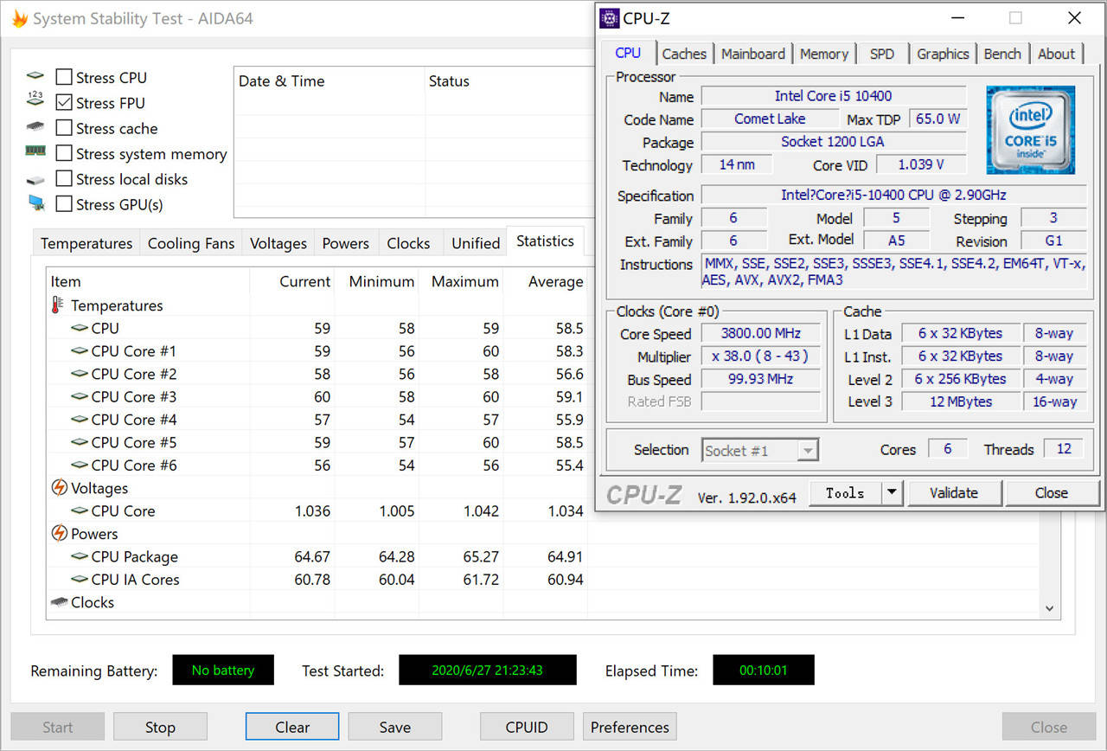Enable the Stress system memory checkbox
This screenshot has width=1107, height=751.
pos(64,154)
